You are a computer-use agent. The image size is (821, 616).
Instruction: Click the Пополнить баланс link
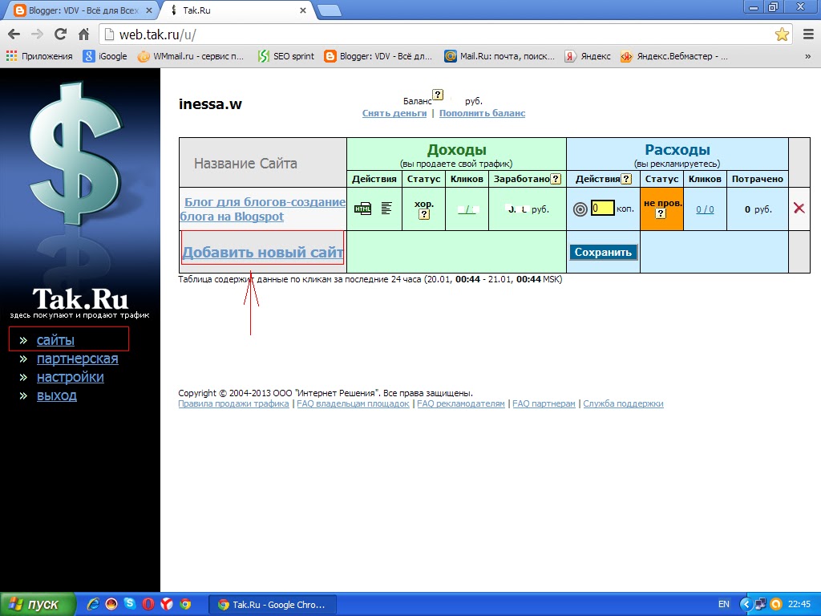click(x=482, y=113)
